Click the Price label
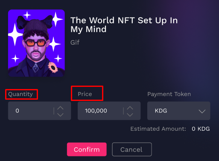219x161 pixels. [x=85, y=94]
